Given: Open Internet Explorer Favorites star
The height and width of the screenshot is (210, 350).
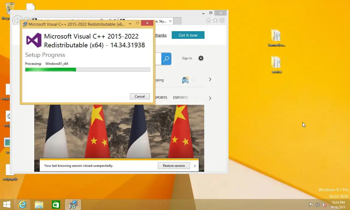Looking at the screenshot, I should point(215,21).
